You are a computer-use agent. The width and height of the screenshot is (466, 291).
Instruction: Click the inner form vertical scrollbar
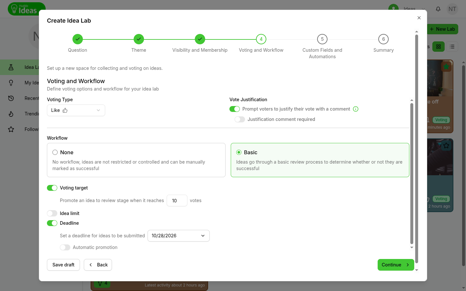point(412,174)
